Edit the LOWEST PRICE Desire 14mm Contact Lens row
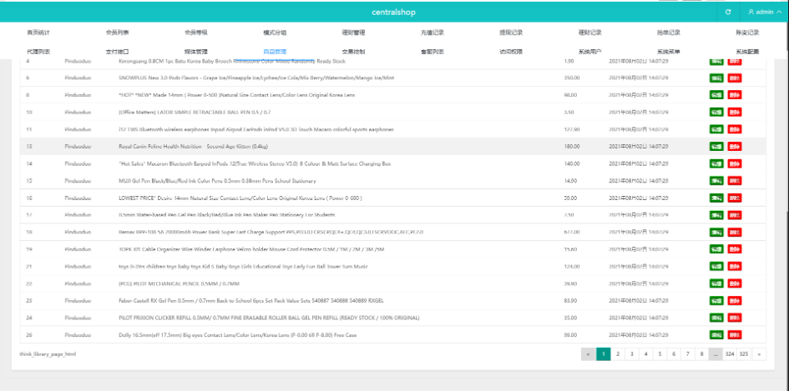 (x=717, y=198)
